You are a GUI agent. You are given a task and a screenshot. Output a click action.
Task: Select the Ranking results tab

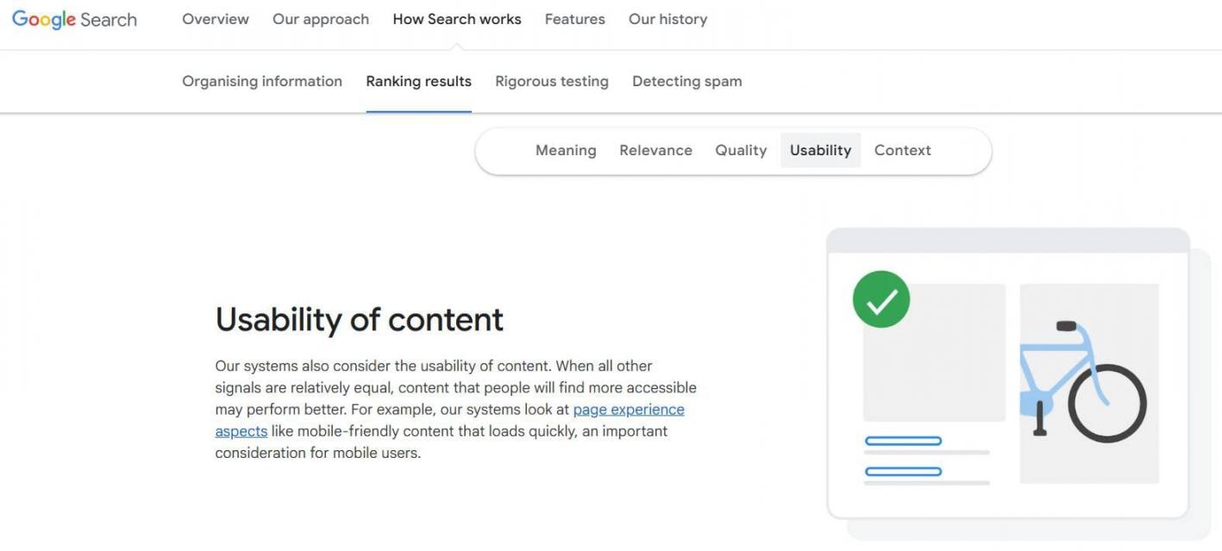418,81
